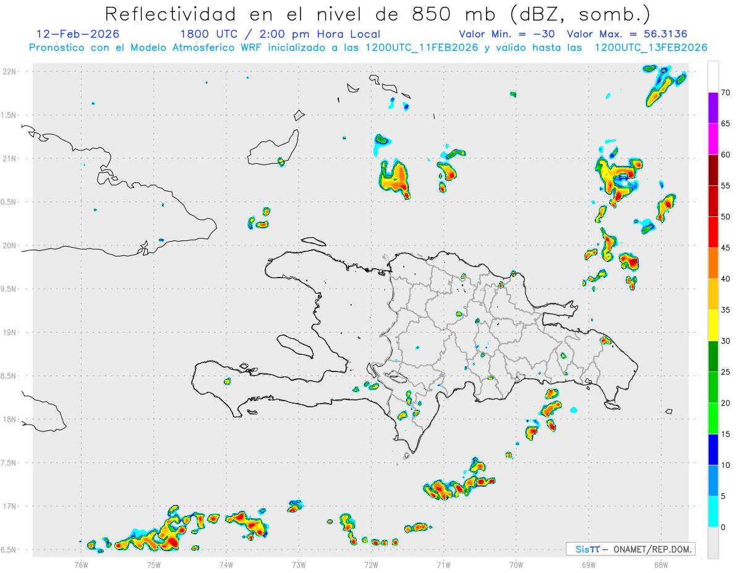Click the "ONAMET/REP.DOM." credit box
Screen dimensions: 742x573
630,549
